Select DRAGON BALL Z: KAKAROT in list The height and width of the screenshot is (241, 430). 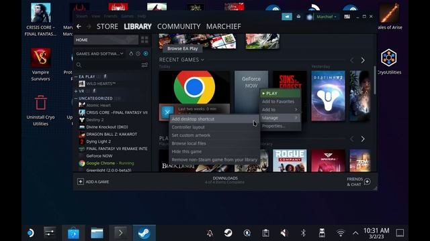pyautogui.click(x=112, y=134)
